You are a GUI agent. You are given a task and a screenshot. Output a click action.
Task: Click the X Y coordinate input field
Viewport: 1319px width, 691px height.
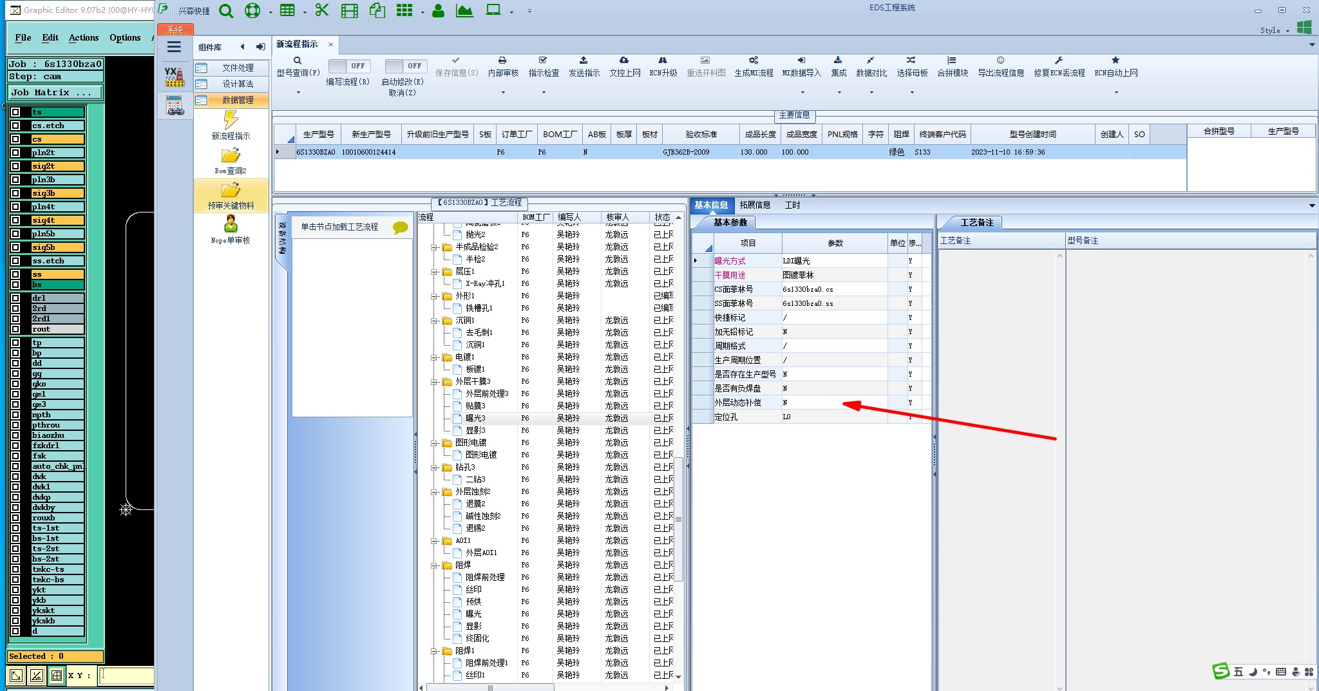pyautogui.click(x=127, y=675)
